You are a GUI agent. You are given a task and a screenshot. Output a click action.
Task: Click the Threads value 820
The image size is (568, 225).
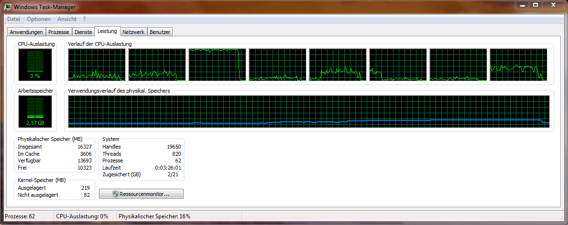pyautogui.click(x=176, y=154)
